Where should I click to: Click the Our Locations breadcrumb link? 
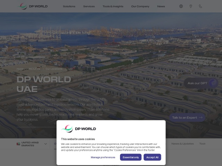(x=54, y=69)
